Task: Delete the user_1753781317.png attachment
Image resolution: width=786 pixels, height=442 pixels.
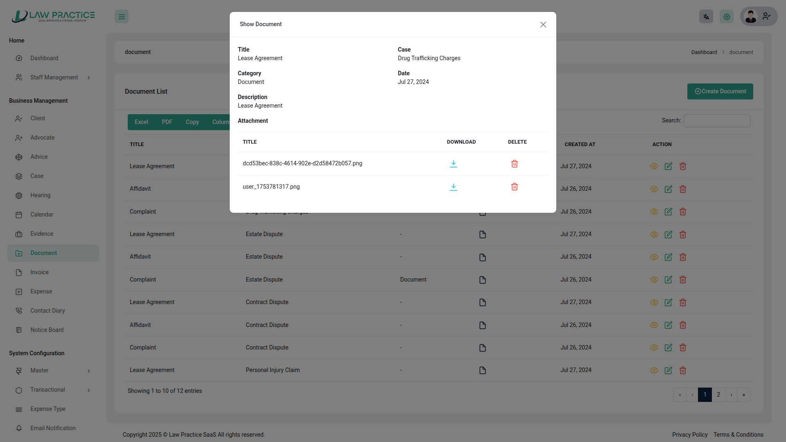Action: pos(515,187)
